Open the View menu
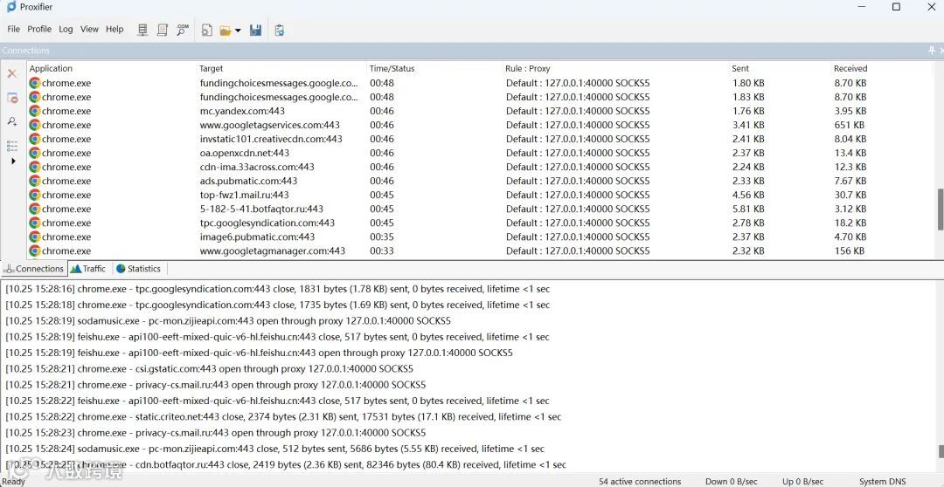The height and width of the screenshot is (487, 944). click(89, 29)
